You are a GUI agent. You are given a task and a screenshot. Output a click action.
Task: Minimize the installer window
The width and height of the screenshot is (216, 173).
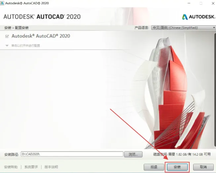tap(189, 3)
